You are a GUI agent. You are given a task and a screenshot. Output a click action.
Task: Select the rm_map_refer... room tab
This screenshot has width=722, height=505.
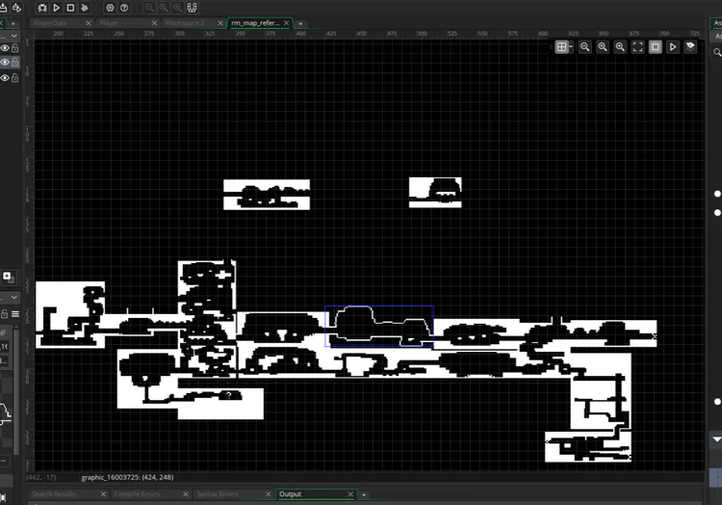[255, 23]
